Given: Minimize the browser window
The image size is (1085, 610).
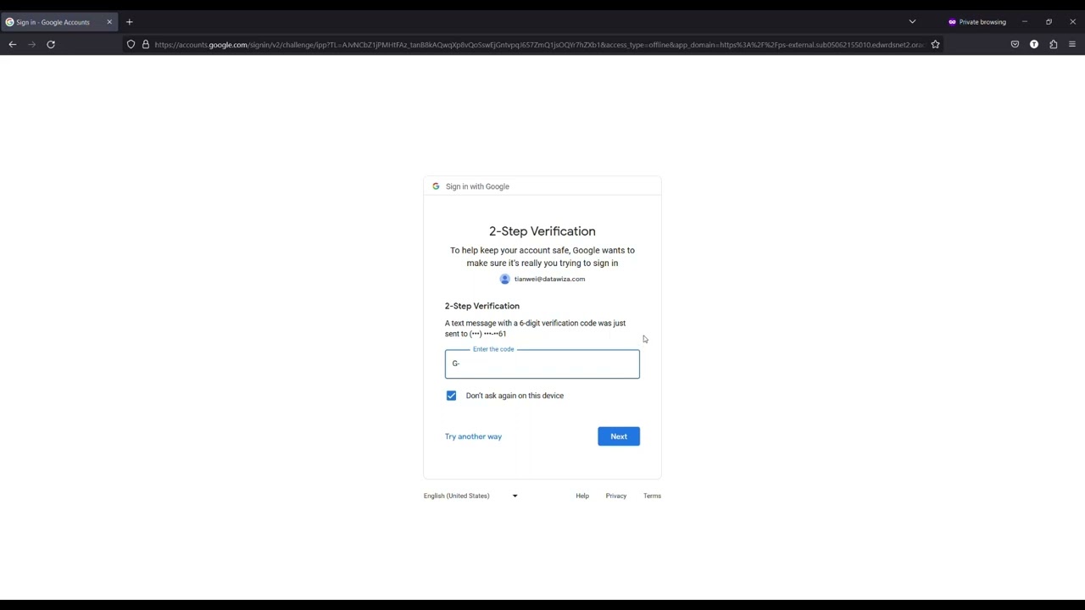Looking at the screenshot, I should pyautogui.click(x=1024, y=22).
